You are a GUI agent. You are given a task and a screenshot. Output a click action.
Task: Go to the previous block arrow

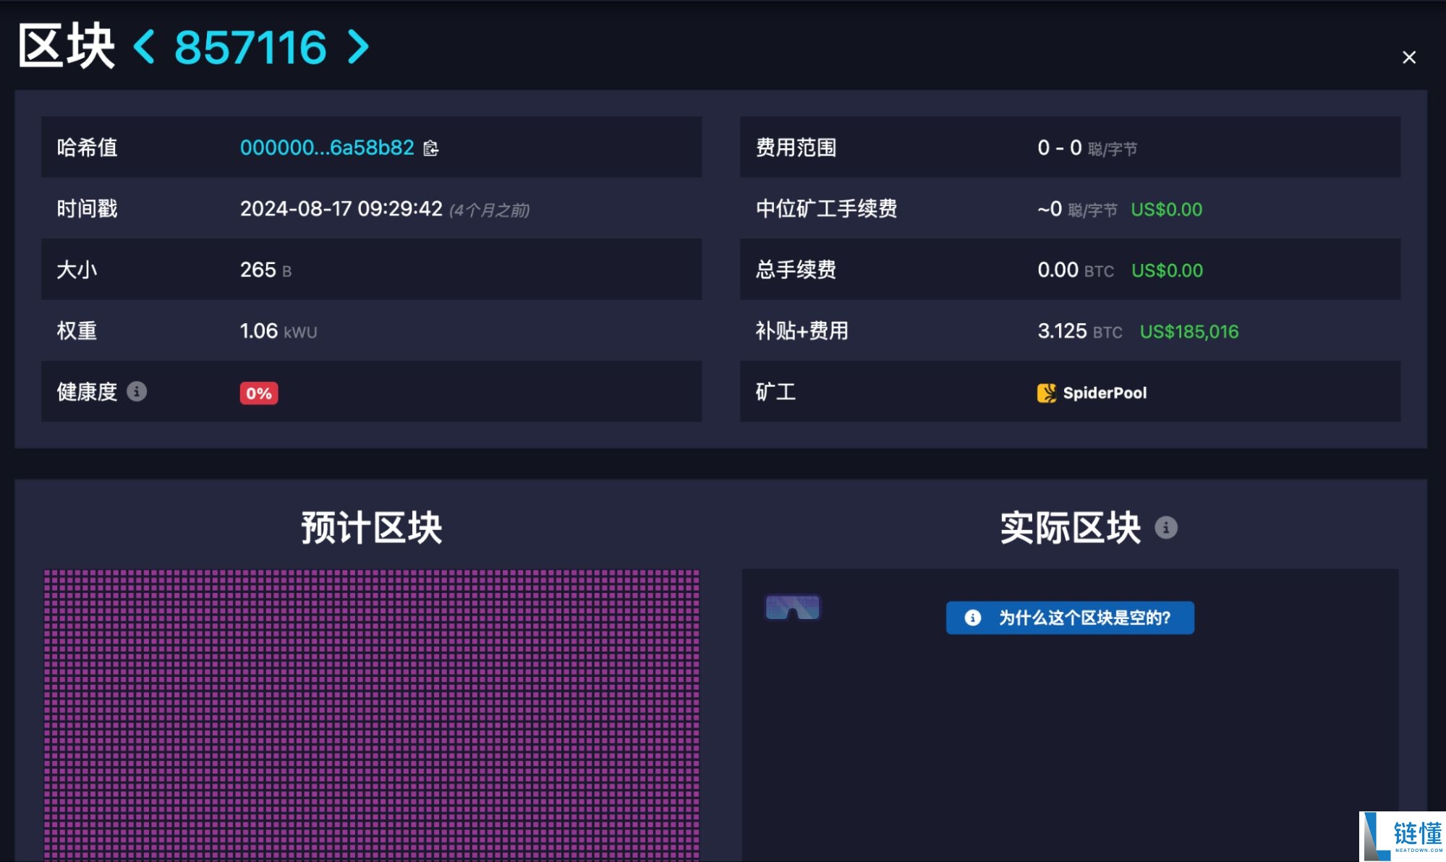tap(144, 47)
